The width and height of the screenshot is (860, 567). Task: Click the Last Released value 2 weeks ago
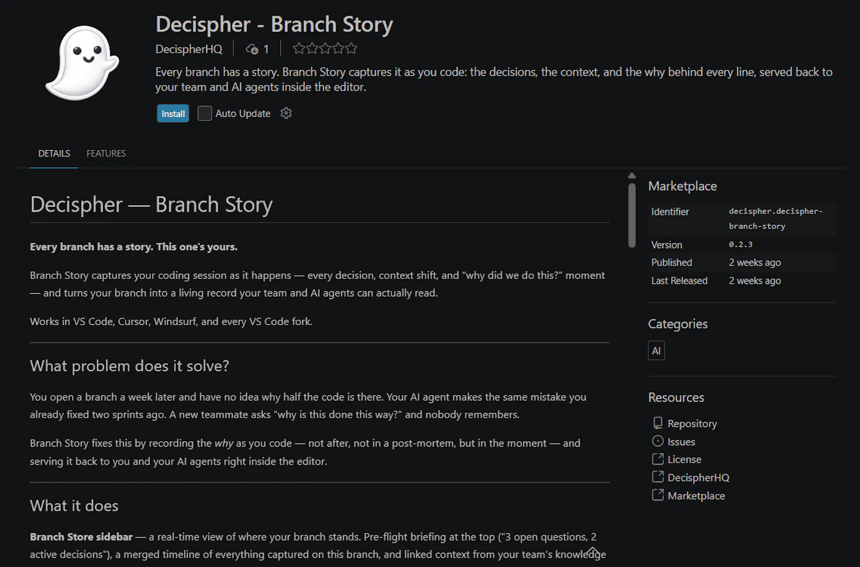(x=755, y=281)
